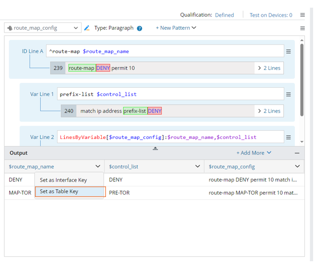Click the pencil edit icon beside route_map_config
315x266 pixels.
[87, 28]
